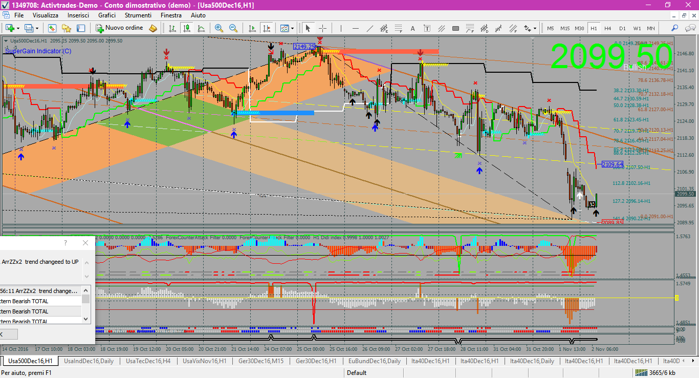Image resolution: width=699 pixels, height=378 pixels.
Task: Switch to bar chart display
Action: pyautogui.click(x=172, y=28)
